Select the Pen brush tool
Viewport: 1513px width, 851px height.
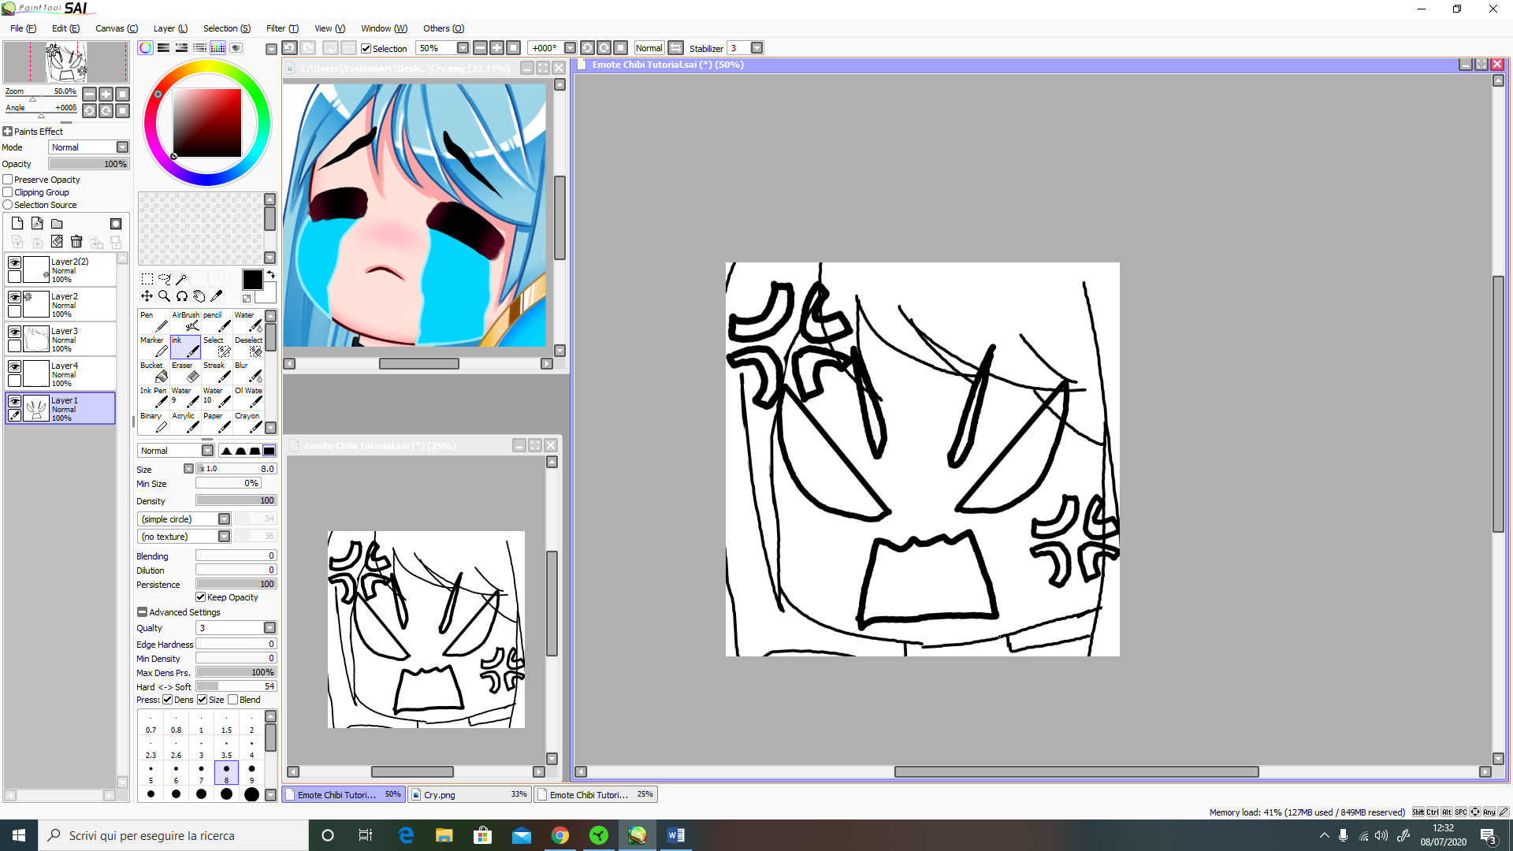154,321
